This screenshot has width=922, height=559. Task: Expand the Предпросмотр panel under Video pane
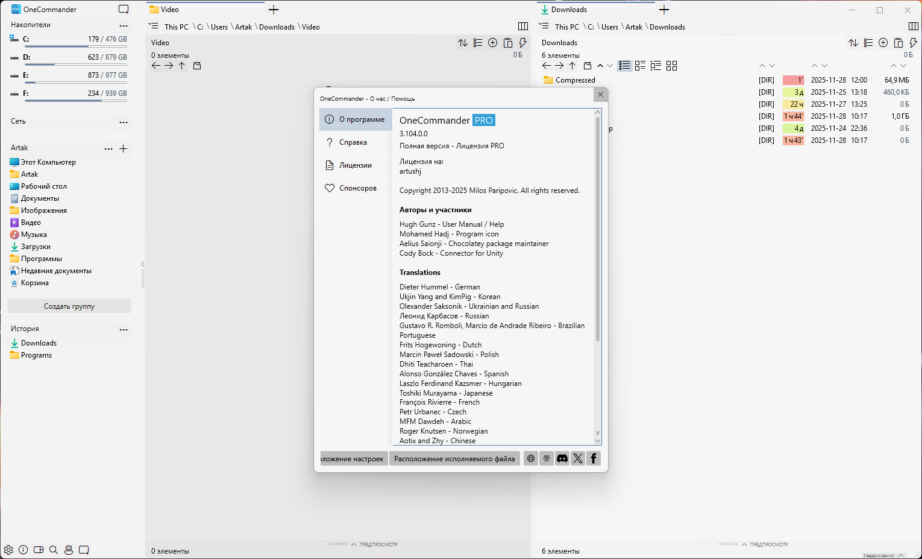coord(363,545)
